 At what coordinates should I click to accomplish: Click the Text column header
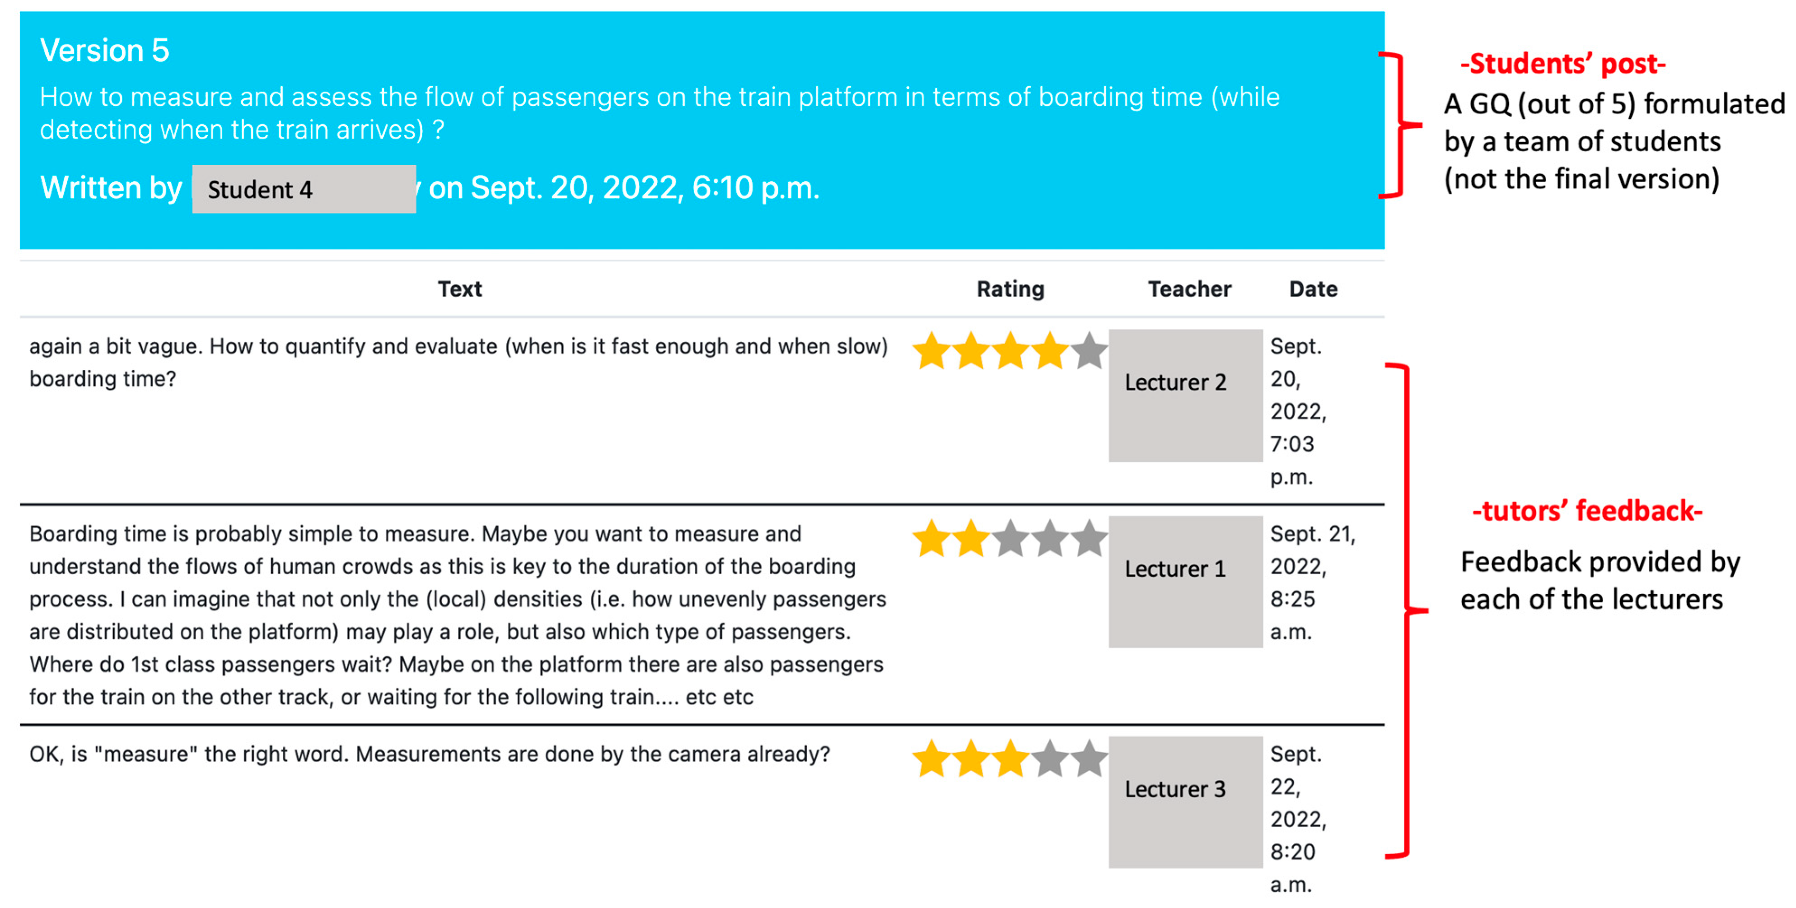tap(459, 289)
